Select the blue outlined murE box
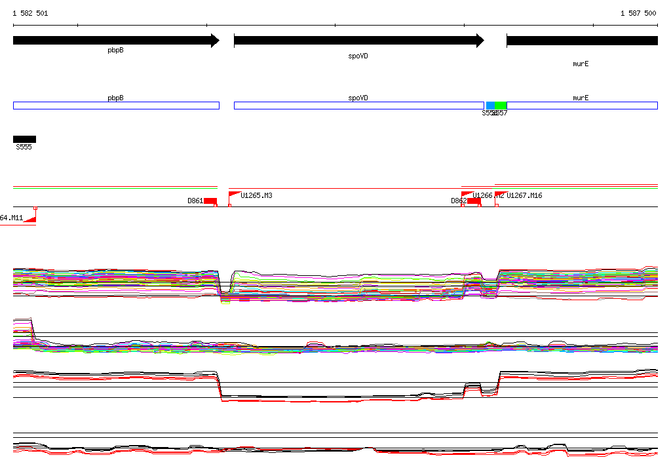The width and height of the screenshot is (671, 468). (x=582, y=106)
